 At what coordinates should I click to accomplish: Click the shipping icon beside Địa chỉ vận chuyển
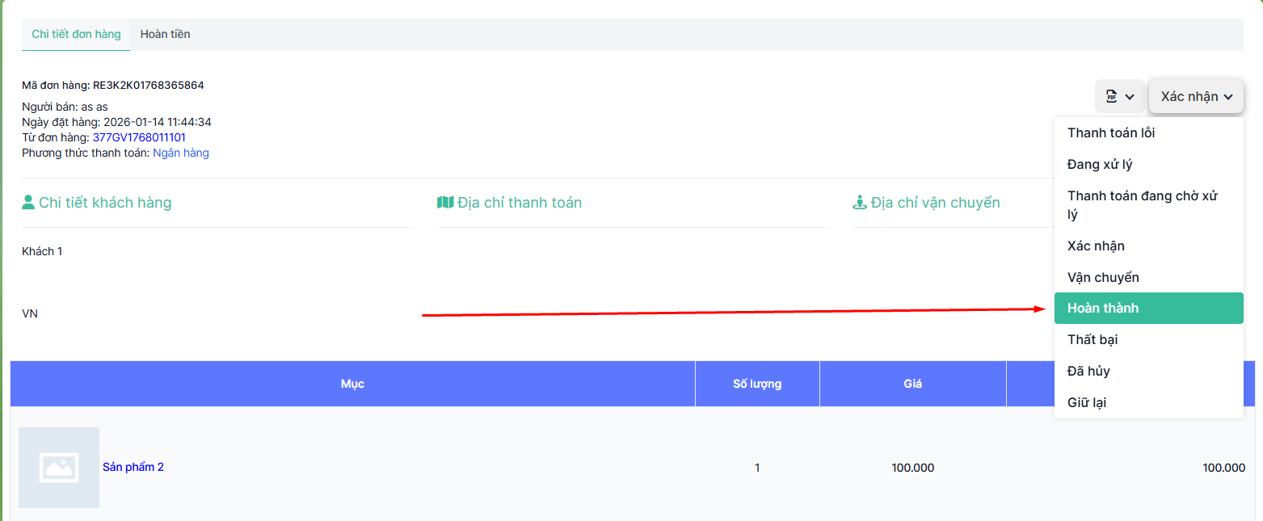860,203
